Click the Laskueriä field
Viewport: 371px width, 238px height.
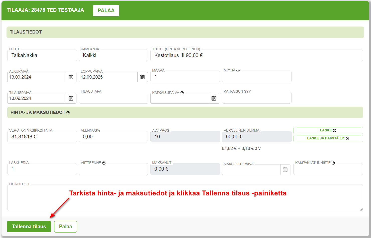click(42, 169)
